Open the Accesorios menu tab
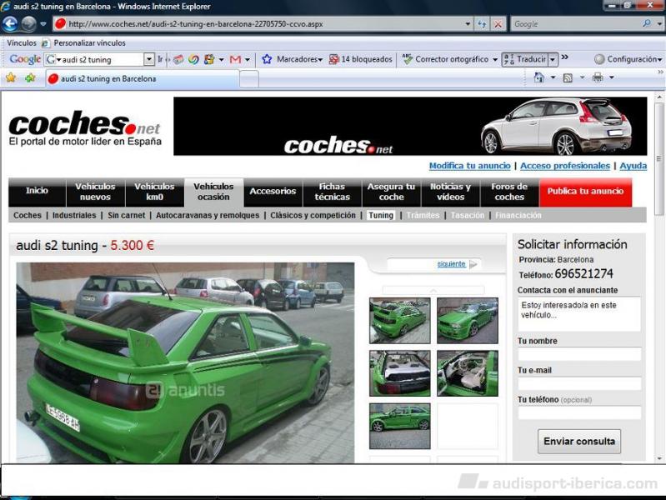Viewport: 666px width, 500px height. (x=273, y=192)
